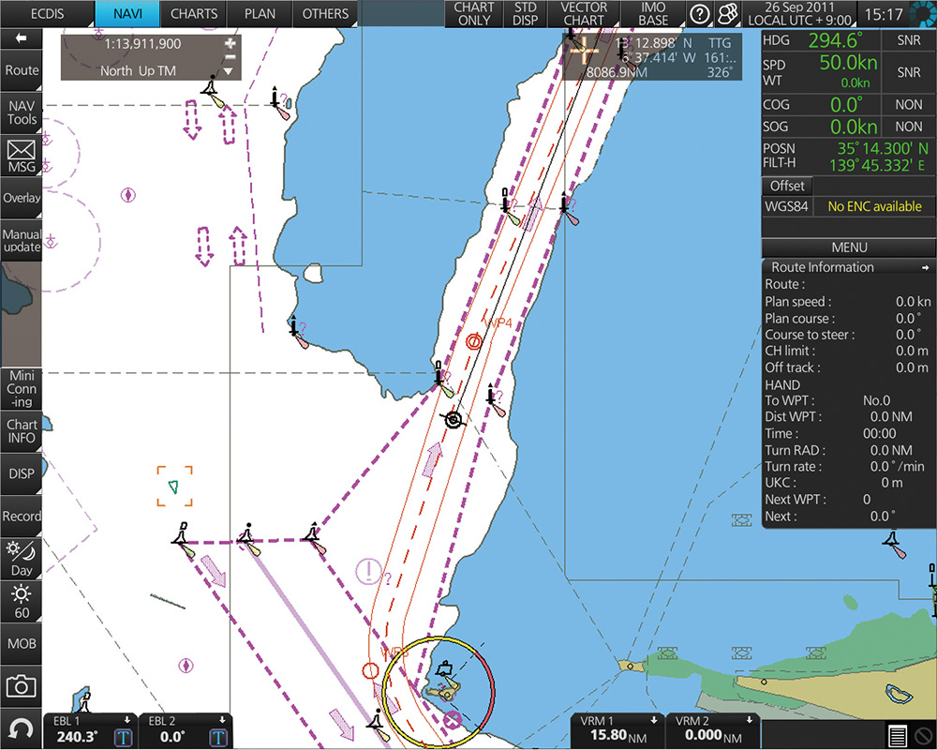Open IMO BASE display dropdown
The image size is (937, 750).
coord(653,14)
